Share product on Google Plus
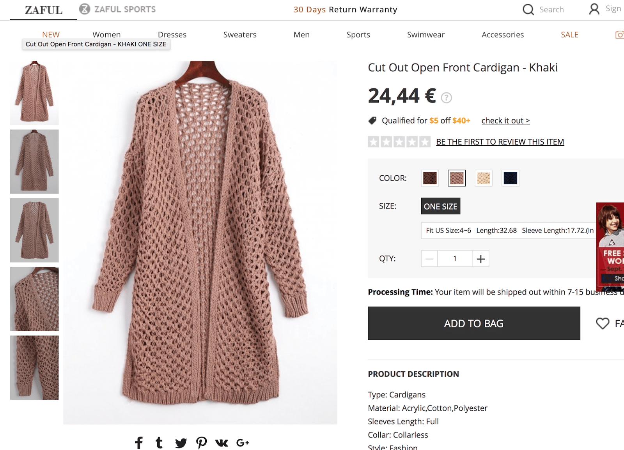 (x=242, y=443)
